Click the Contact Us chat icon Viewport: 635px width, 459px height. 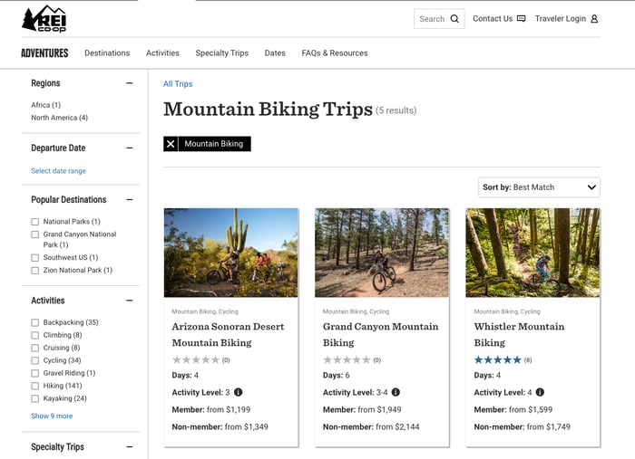tap(521, 19)
